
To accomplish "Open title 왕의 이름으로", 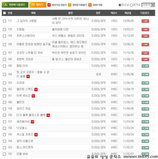I will 25,141.
